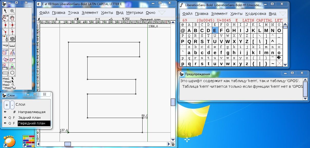Select the Add corner point tool
310x148 pixels.
click(5, 32)
